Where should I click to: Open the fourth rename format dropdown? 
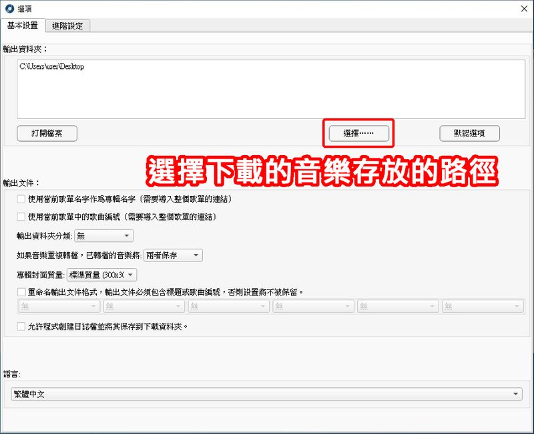(x=313, y=306)
